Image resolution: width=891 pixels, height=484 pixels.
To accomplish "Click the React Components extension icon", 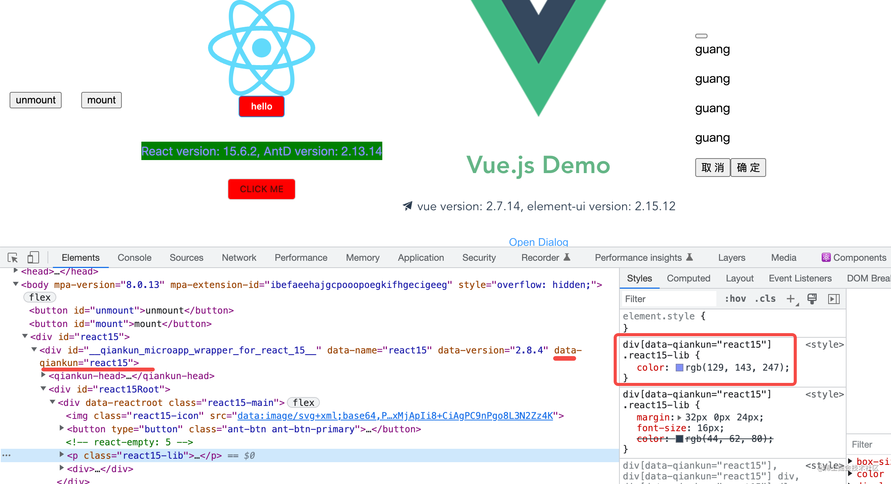I will [x=826, y=258].
